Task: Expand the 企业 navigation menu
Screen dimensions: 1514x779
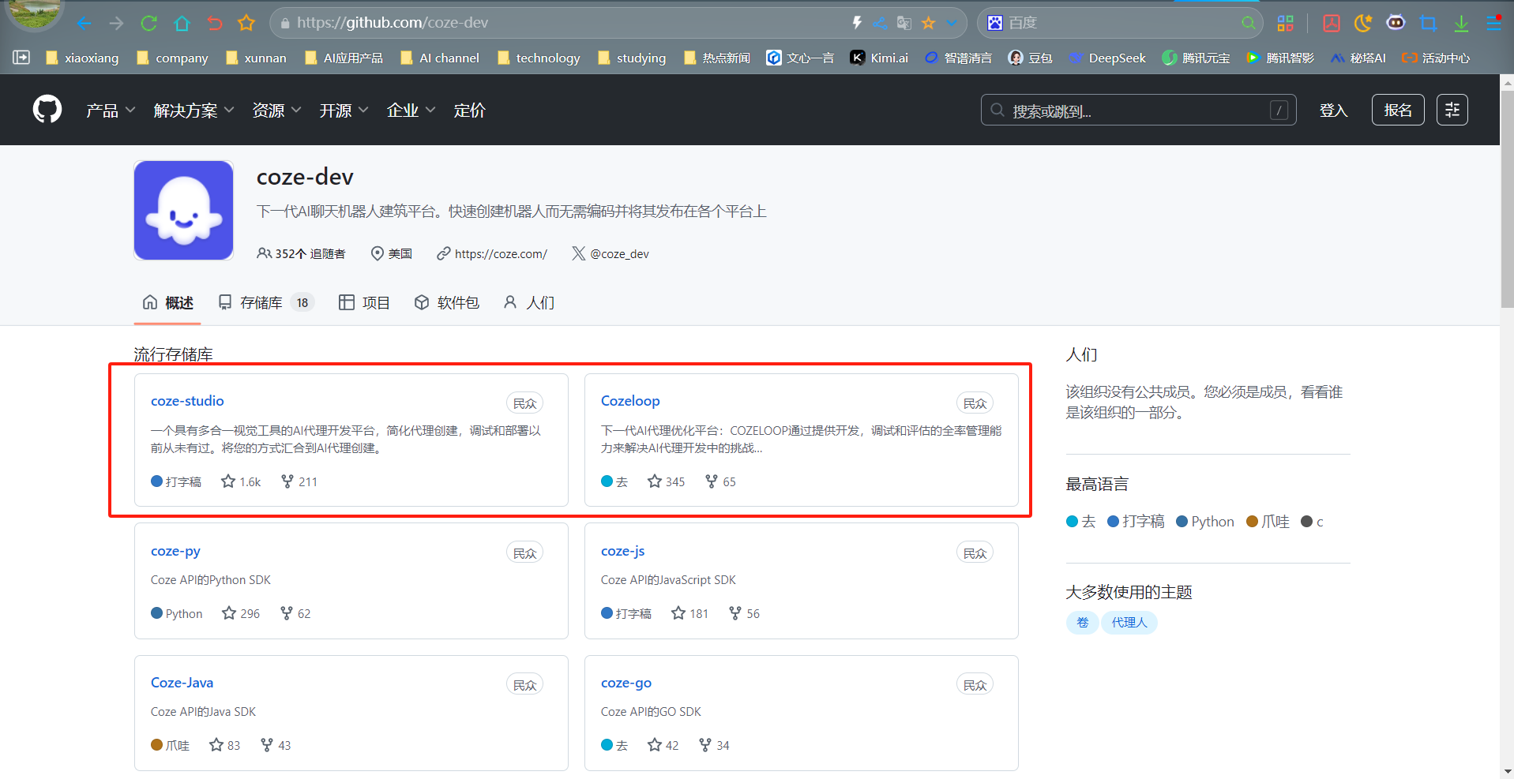Action: point(411,110)
